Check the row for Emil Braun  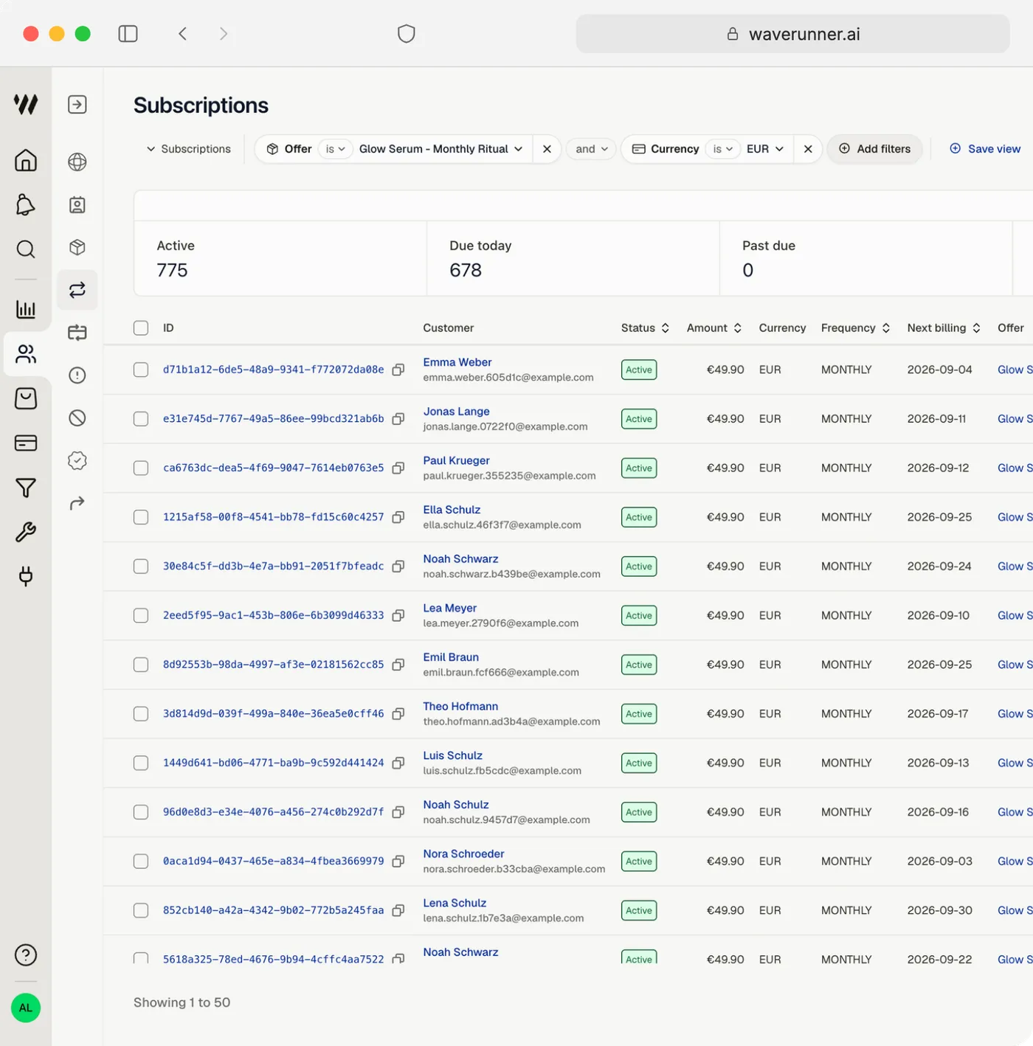(x=141, y=665)
